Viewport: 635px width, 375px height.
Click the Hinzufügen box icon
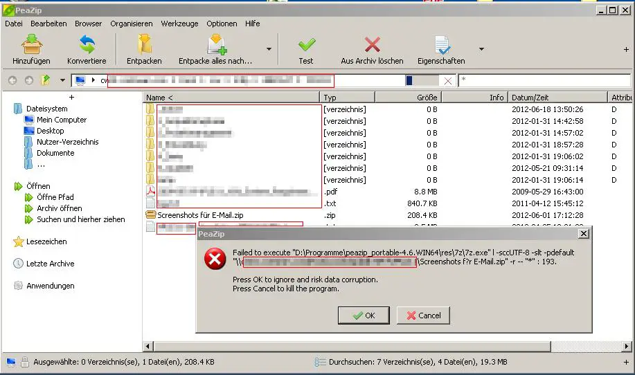(x=32, y=44)
